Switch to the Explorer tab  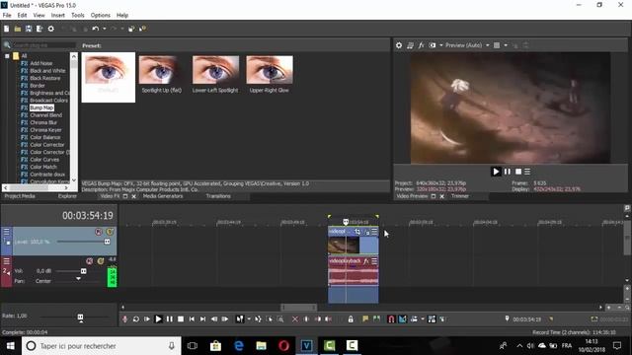point(67,196)
